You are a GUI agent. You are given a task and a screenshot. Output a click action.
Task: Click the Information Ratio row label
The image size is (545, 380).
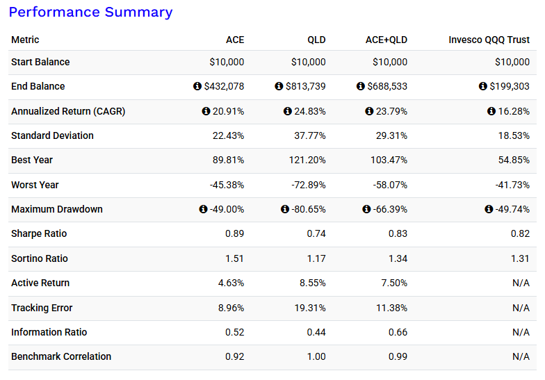pos(49,332)
